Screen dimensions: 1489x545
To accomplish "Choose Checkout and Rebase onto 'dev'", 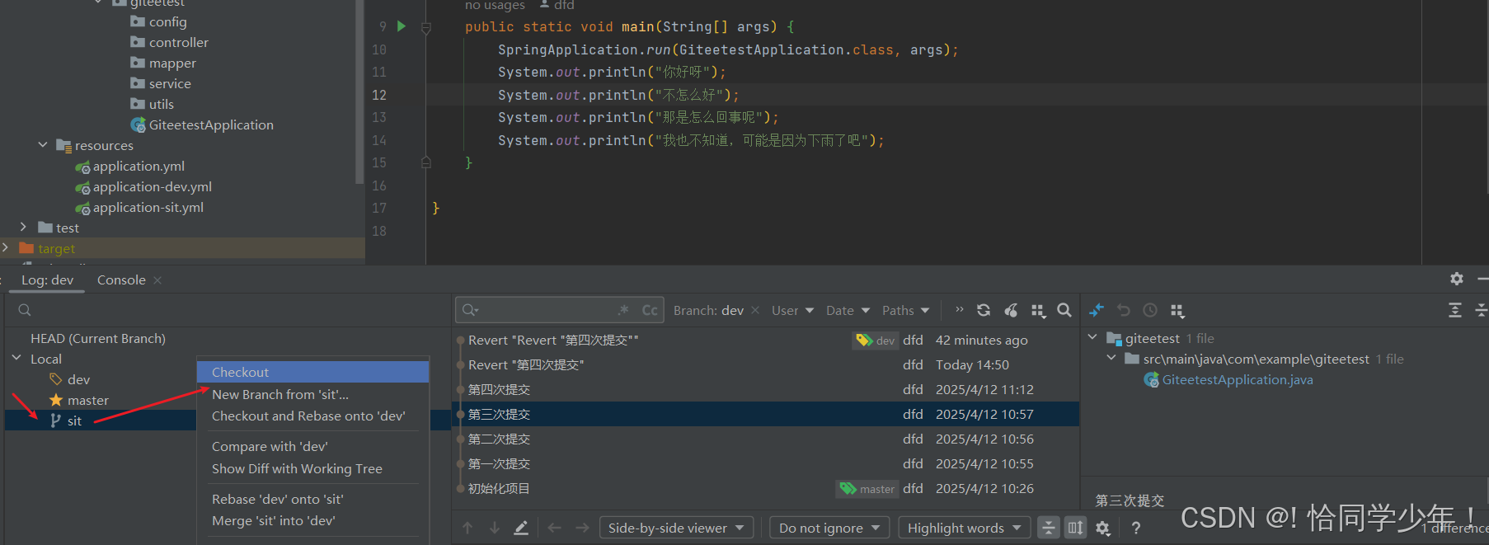I will (x=313, y=416).
